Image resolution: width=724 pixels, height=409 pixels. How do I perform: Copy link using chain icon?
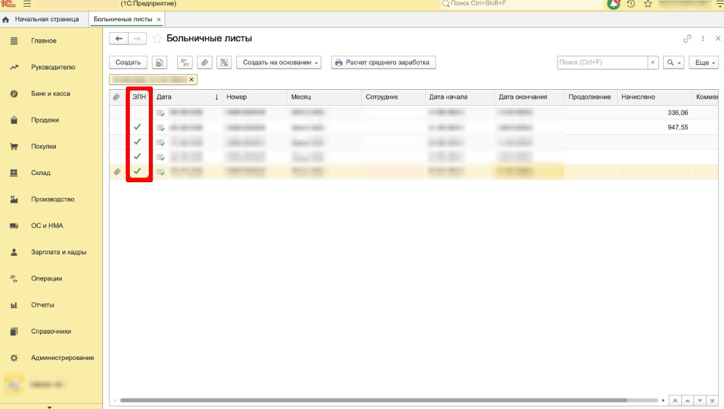pos(687,39)
